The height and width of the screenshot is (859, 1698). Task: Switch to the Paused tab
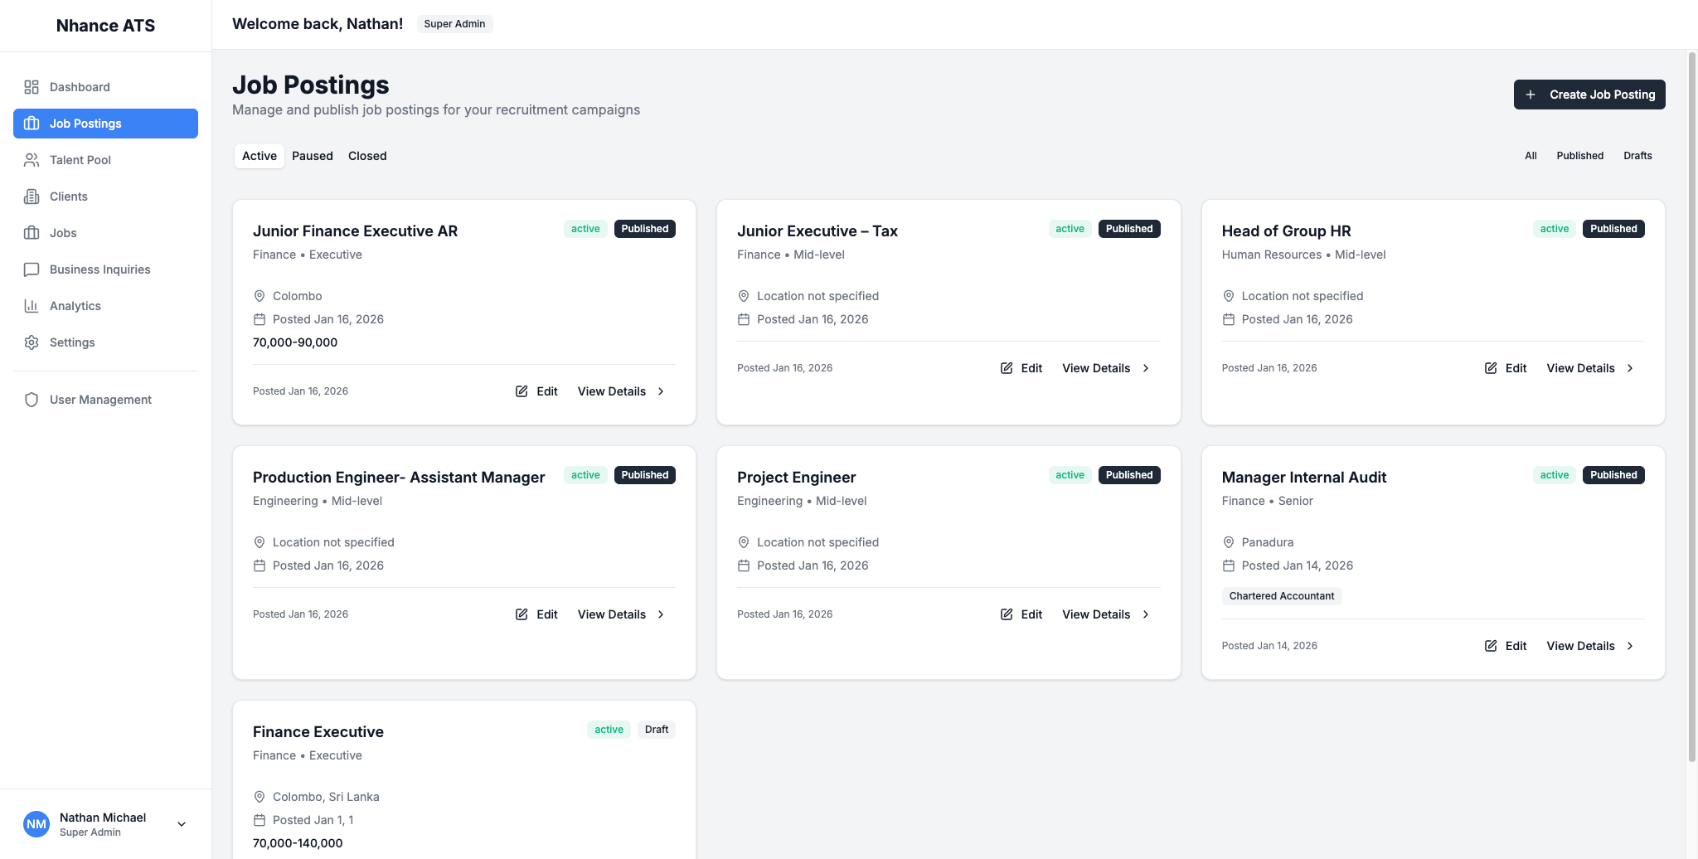click(312, 156)
